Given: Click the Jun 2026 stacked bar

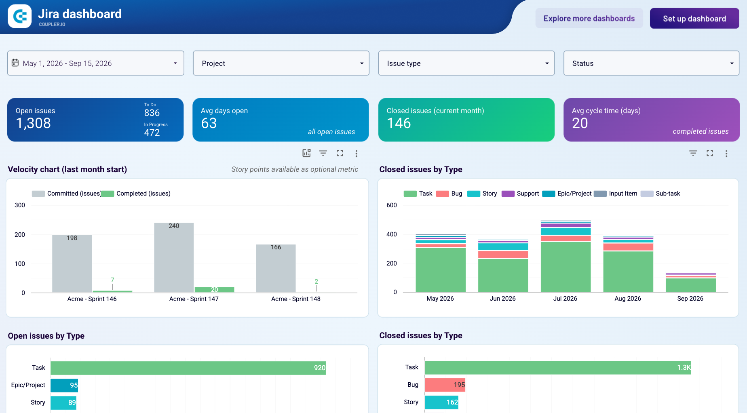Looking at the screenshot, I should (503, 266).
